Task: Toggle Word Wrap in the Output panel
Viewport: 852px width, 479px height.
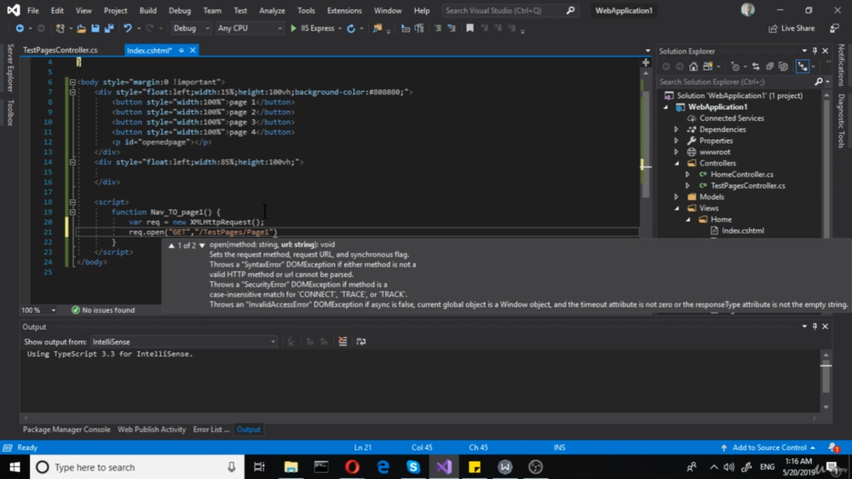Action: 360,342
